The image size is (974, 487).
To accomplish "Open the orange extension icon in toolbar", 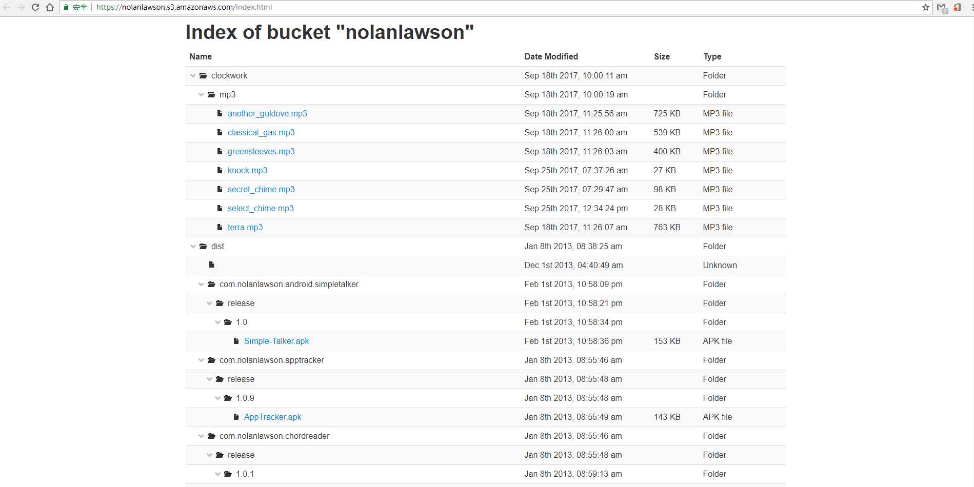I will click(957, 7).
